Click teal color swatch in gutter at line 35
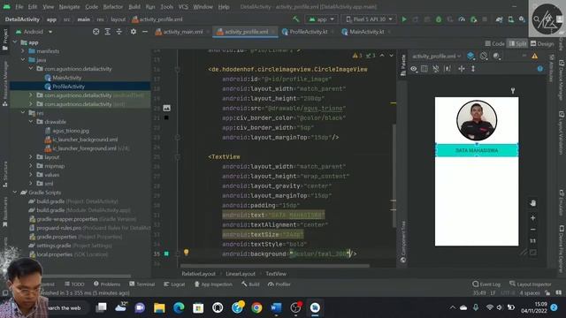566x318 pixels. [166, 254]
